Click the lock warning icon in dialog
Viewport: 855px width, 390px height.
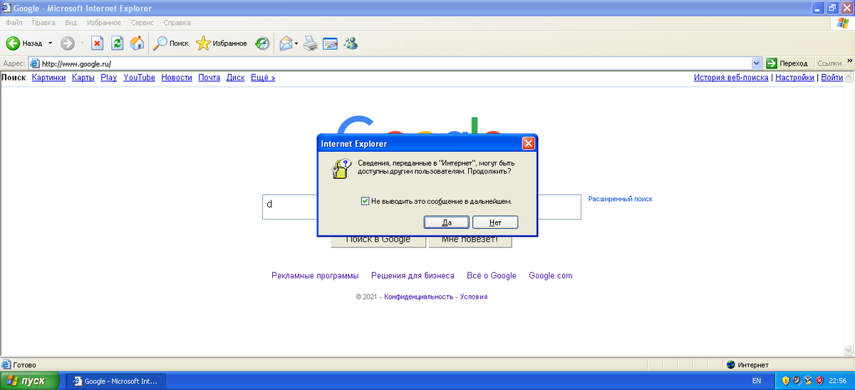click(341, 168)
